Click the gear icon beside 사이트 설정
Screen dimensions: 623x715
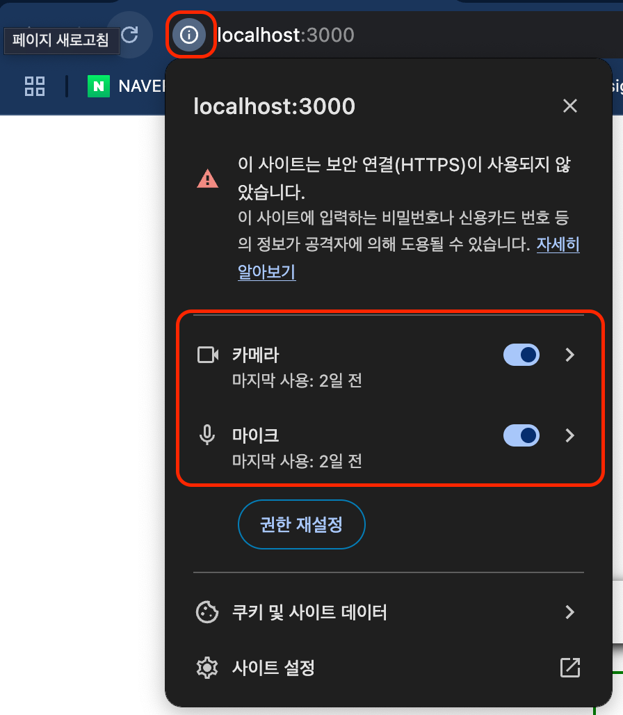click(207, 668)
